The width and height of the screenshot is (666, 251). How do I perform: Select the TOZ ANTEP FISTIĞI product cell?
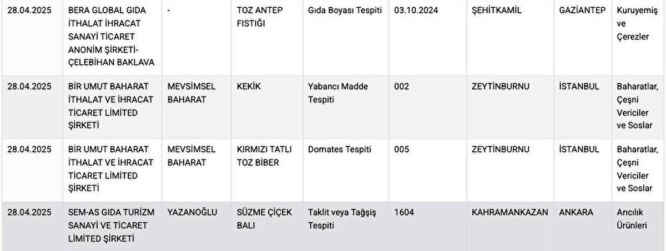click(259, 17)
